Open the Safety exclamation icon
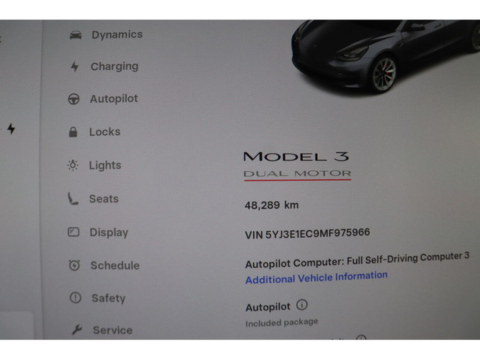Viewport: 480px width, 360px height. point(75,298)
